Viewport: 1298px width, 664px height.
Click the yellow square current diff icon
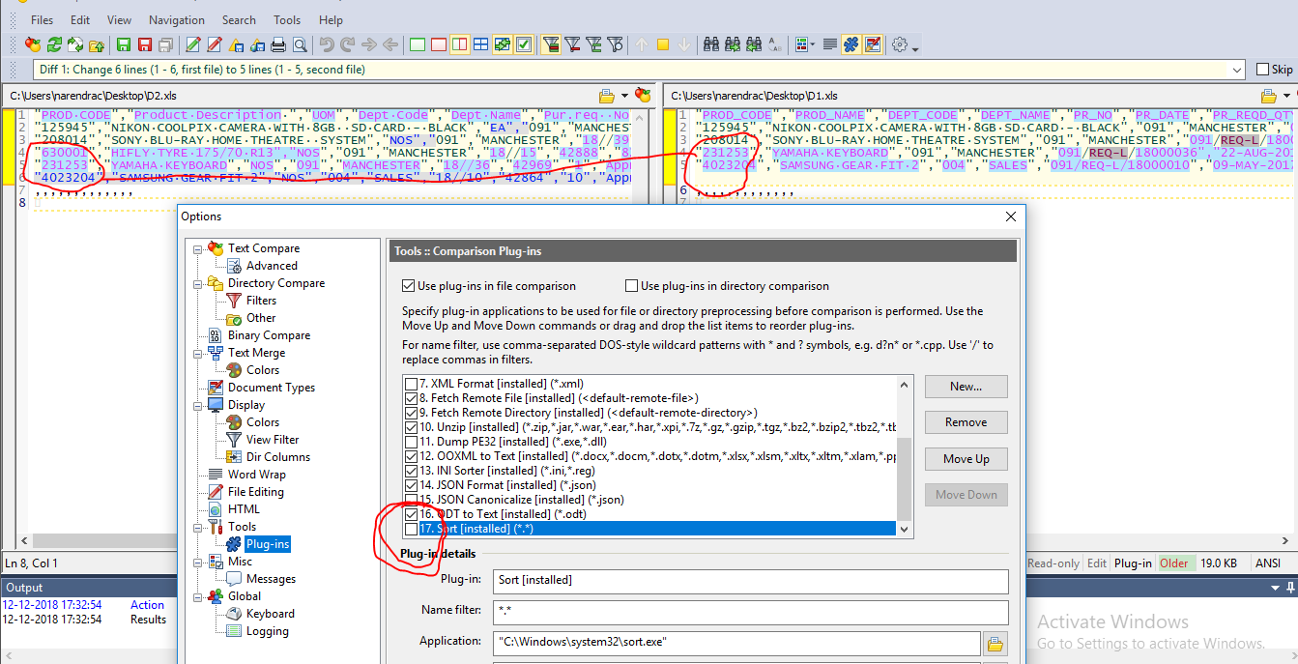(663, 44)
